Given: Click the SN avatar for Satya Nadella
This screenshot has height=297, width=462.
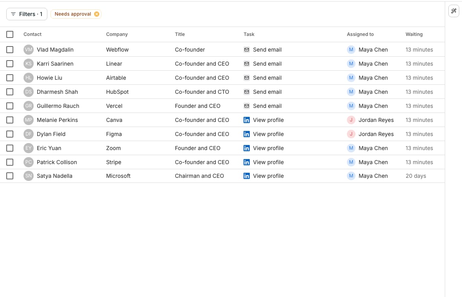Looking at the screenshot, I should tap(29, 176).
